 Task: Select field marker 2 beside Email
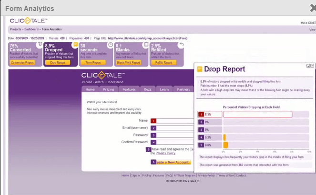pos(153,128)
